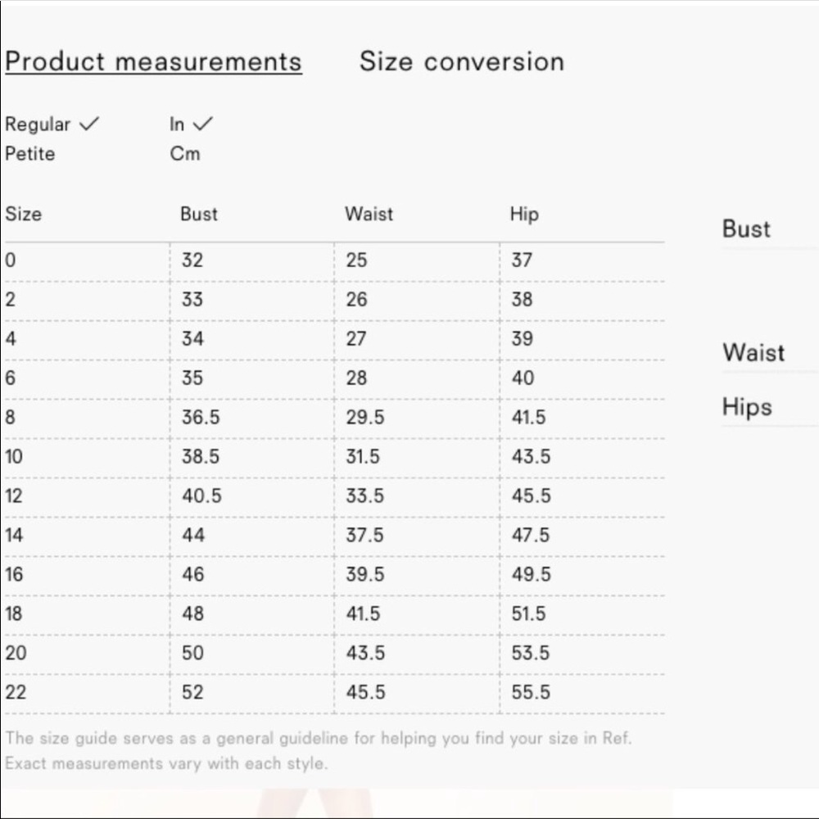Click the size guide disclaimer text
This screenshot has height=819, width=819.
coord(319,751)
